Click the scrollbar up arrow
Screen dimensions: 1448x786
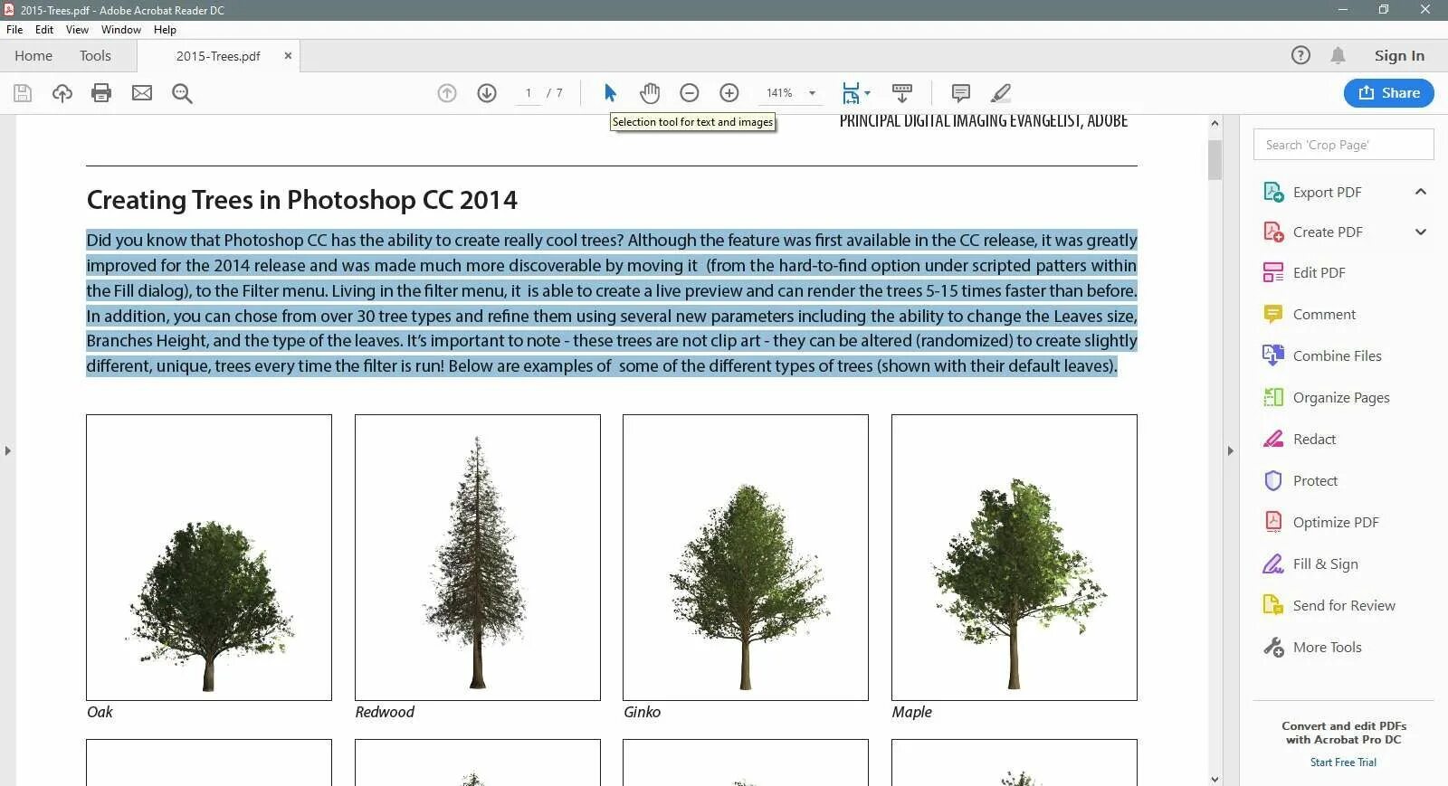(1215, 123)
